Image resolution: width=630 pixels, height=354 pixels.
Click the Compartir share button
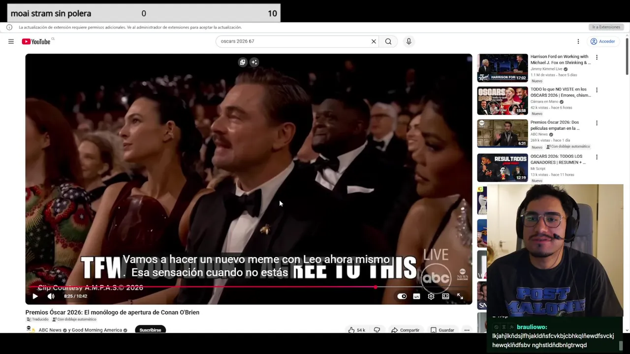point(406,330)
